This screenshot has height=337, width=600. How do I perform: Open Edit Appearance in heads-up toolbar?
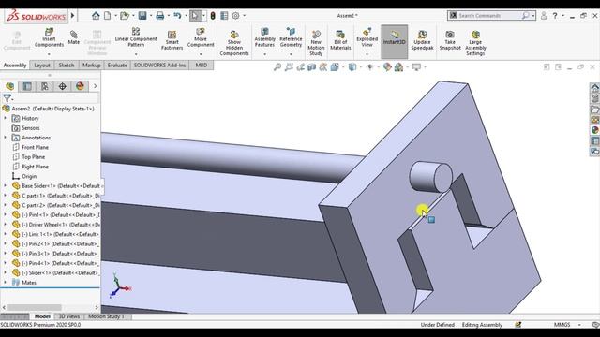click(x=387, y=67)
